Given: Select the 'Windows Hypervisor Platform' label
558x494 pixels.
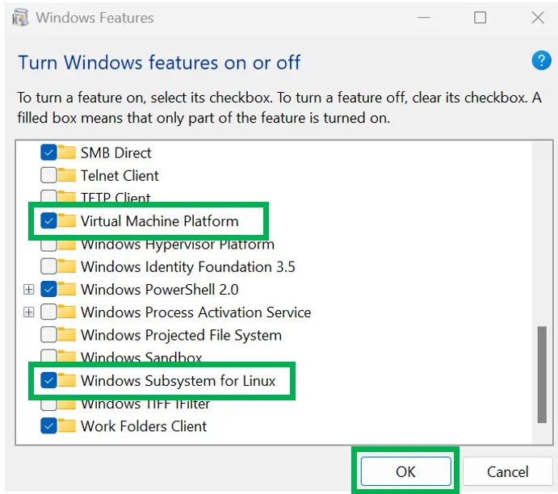Looking at the screenshot, I should [178, 245].
